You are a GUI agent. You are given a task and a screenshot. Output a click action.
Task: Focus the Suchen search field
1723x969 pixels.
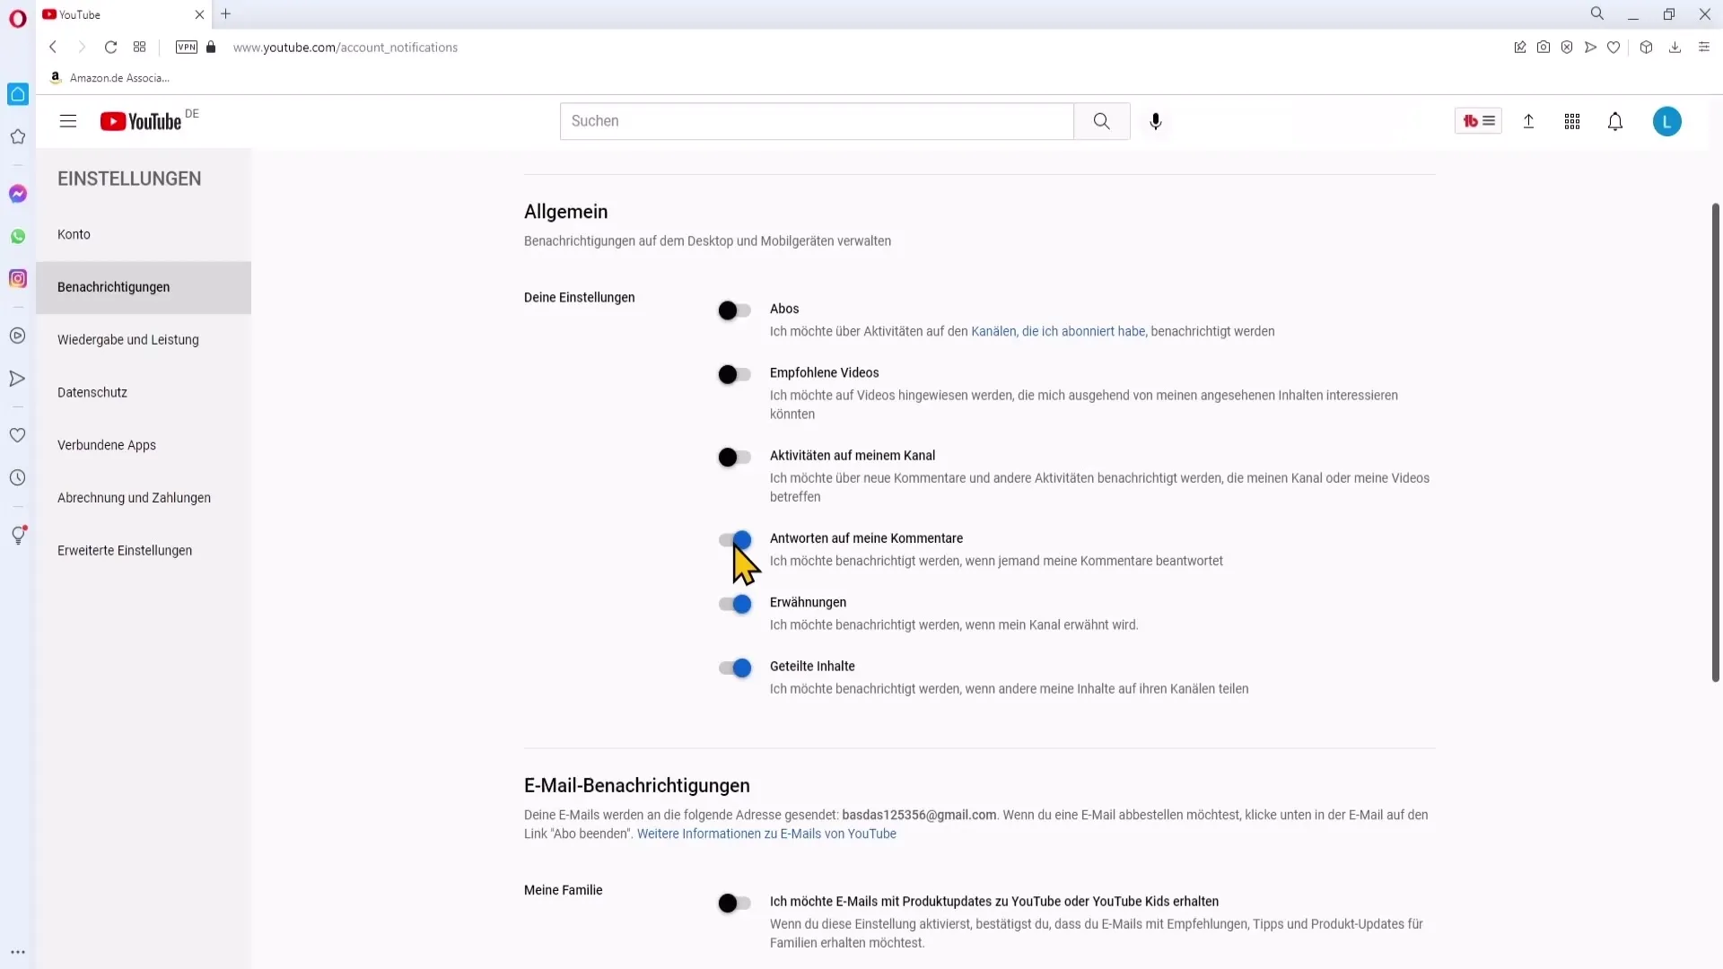tap(817, 121)
